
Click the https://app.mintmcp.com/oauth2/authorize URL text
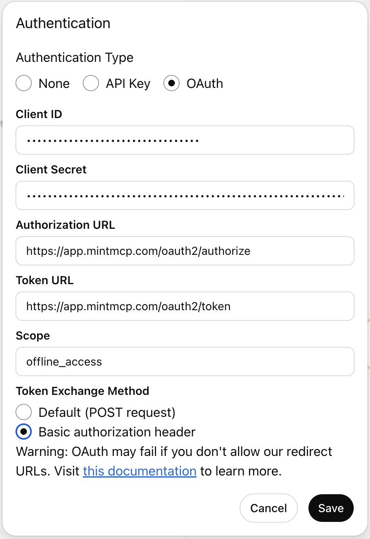(x=137, y=251)
